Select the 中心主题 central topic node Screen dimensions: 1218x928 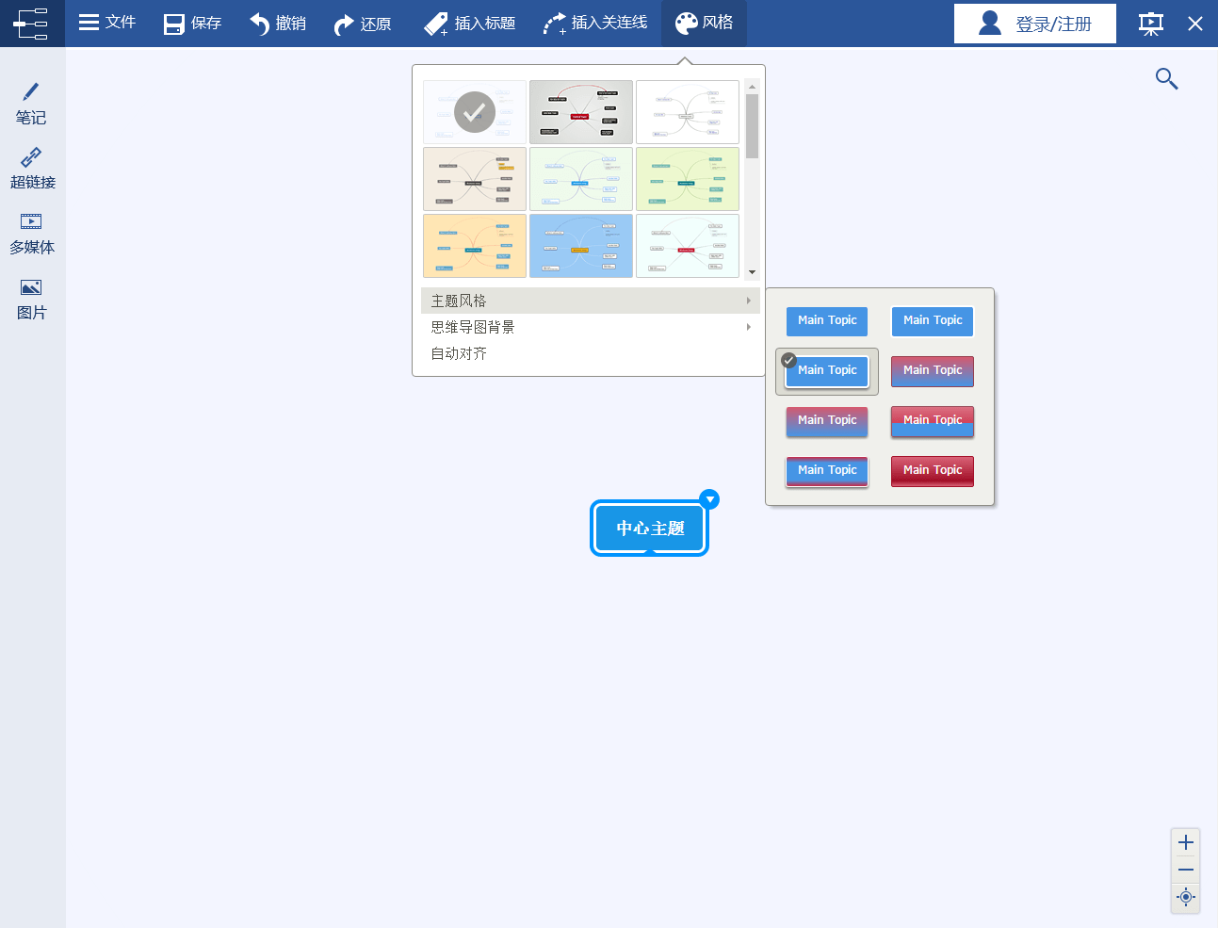click(x=649, y=529)
